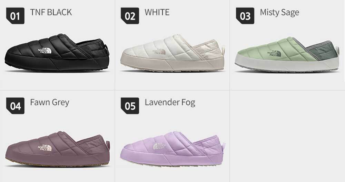This screenshot has height=182, width=345.
Task: Click the 04 number badge
Action: 15,106
